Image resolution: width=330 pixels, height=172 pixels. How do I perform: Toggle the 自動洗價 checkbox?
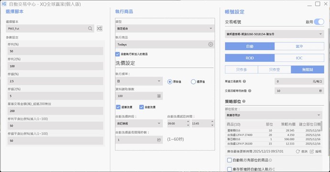[142, 107]
